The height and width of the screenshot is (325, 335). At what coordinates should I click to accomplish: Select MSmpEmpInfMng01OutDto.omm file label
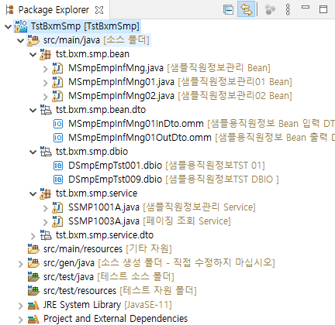[x=140, y=138]
